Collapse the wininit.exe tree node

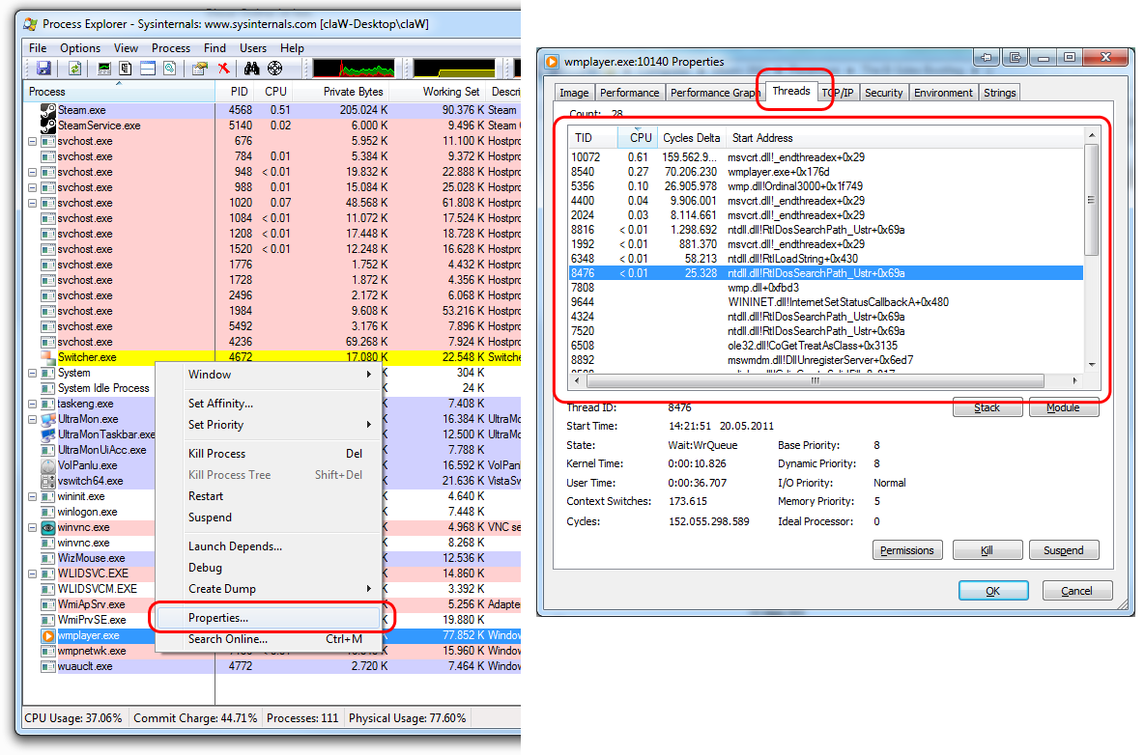tap(32, 497)
